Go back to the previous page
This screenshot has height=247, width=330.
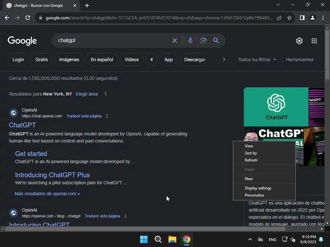[7, 18]
